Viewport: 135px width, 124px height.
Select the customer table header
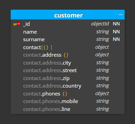click(x=68, y=15)
